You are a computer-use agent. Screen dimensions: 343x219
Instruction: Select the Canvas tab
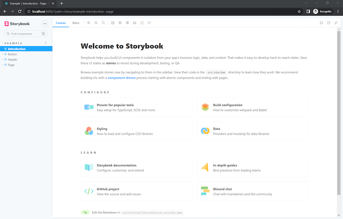click(x=61, y=23)
